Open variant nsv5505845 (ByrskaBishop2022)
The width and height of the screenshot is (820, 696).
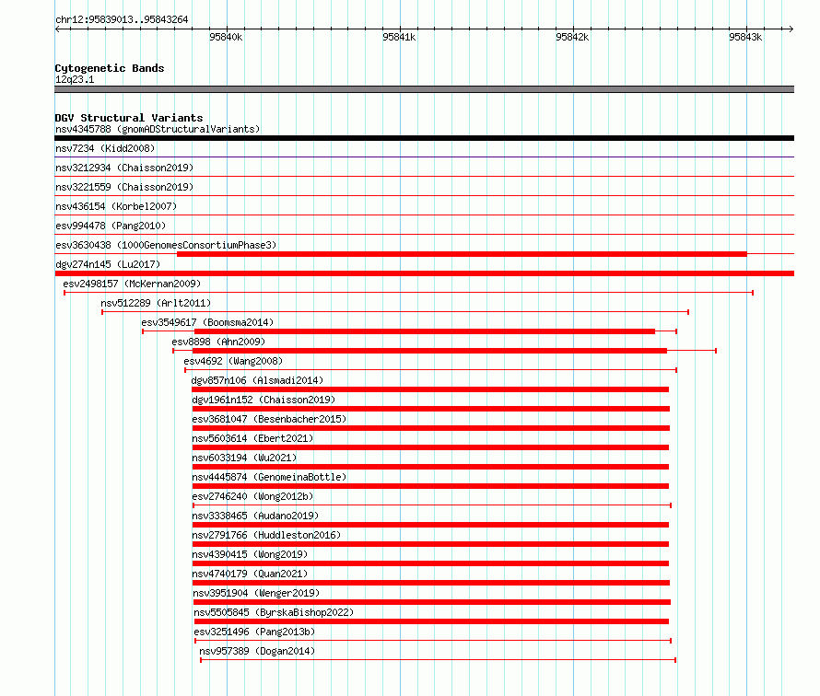point(274,612)
